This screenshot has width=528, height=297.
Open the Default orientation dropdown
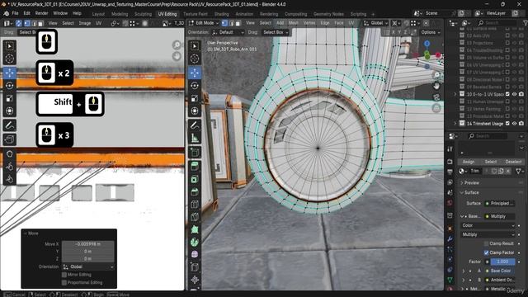pos(228,32)
